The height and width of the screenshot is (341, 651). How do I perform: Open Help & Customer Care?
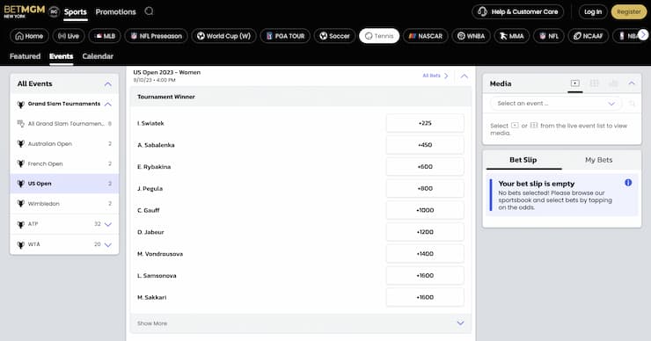(518, 11)
